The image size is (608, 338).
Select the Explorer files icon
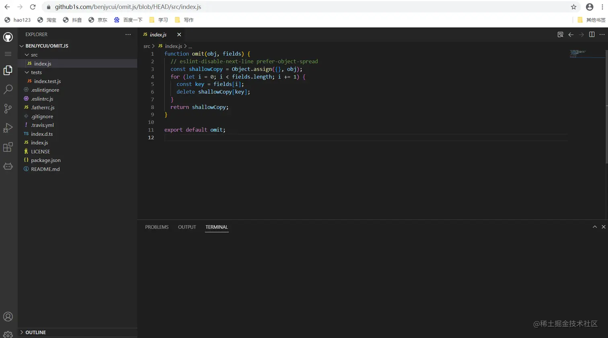click(8, 70)
